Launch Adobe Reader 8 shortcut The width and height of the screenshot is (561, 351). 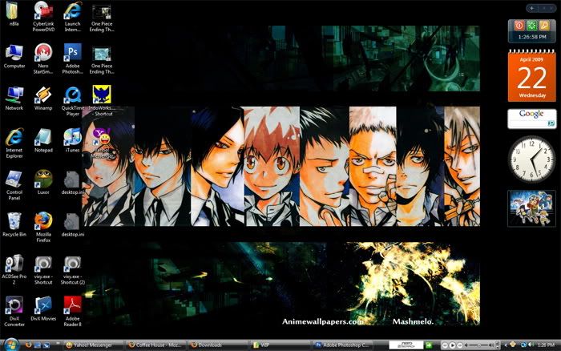(x=73, y=305)
